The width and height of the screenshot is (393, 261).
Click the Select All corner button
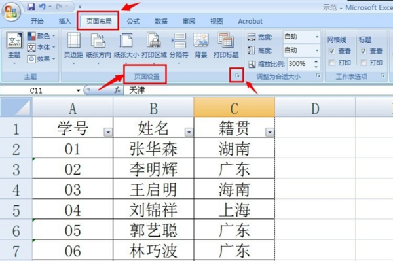click(x=16, y=107)
